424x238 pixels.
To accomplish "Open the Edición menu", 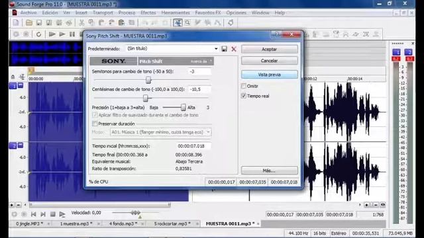I will pyautogui.click(x=50, y=13).
